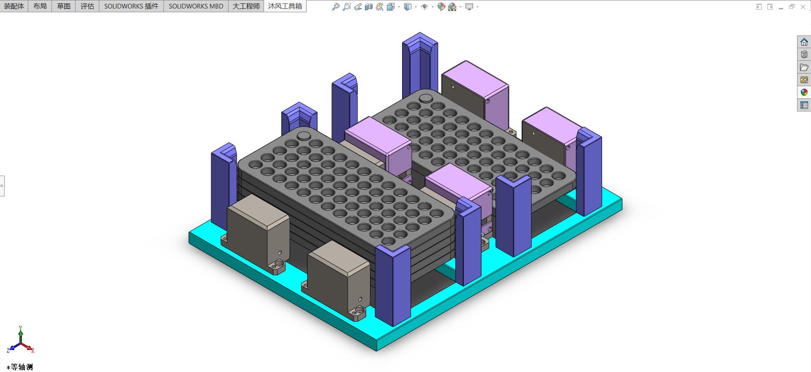The height and width of the screenshot is (372, 811).
Task: Click the *等轴测 view label
Action: [20, 367]
